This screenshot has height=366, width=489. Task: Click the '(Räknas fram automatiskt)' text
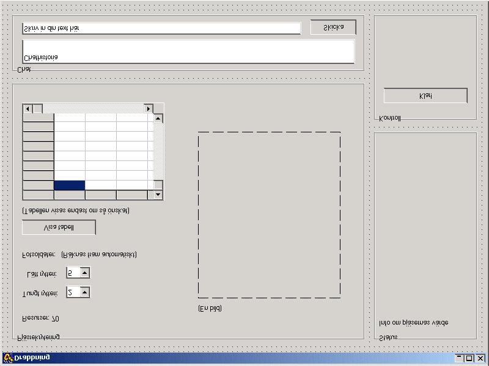pos(99,254)
